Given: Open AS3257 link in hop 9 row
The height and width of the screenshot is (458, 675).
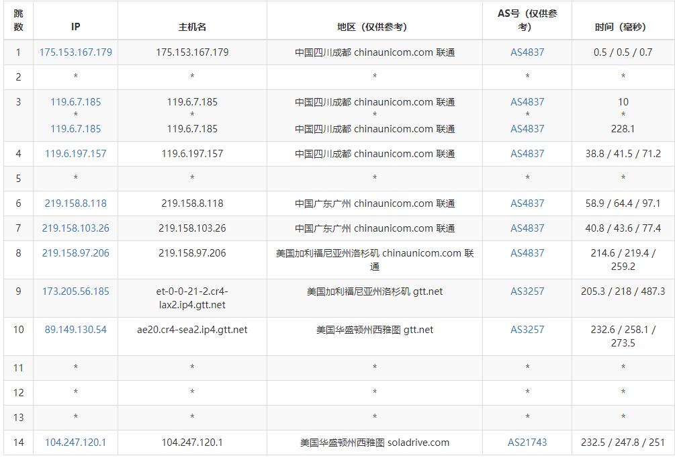Looking at the screenshot, I should tap(527, 291).
